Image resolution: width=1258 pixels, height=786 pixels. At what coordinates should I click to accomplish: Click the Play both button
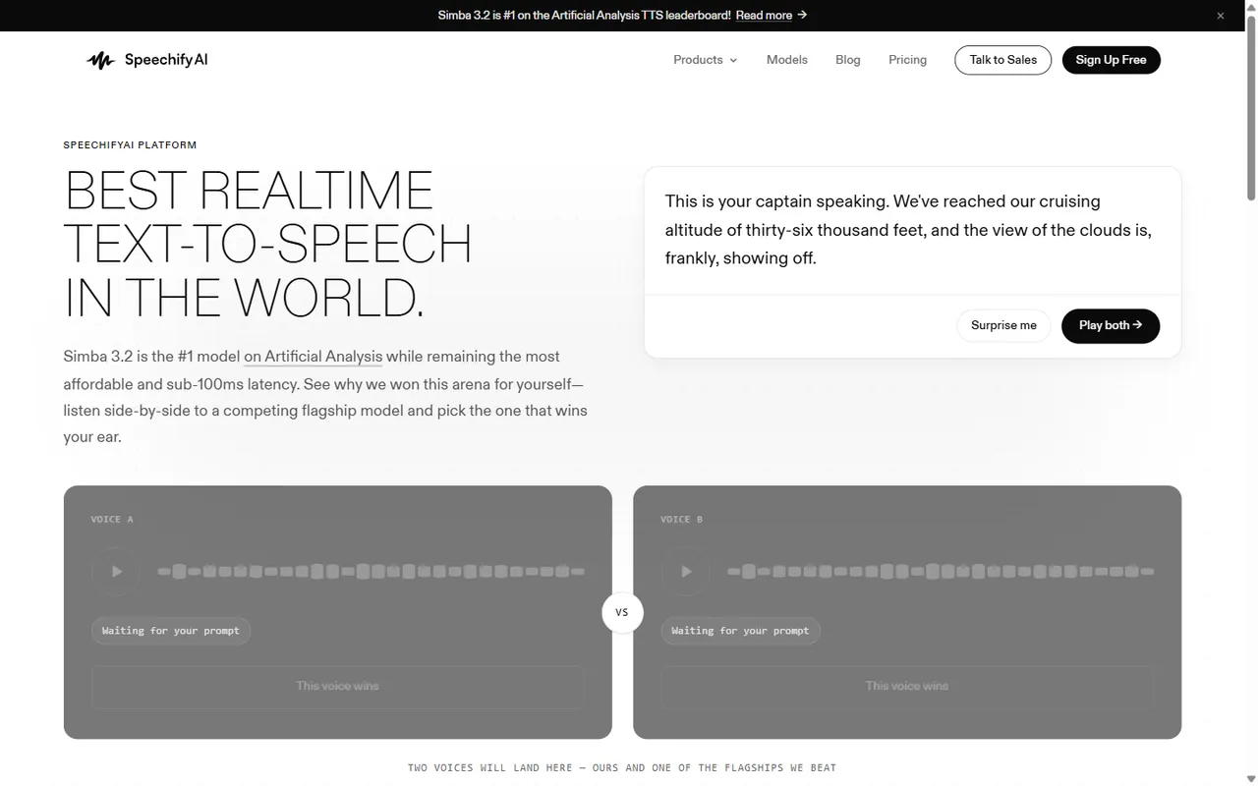pyautogui.click(x=1111, y=325)
